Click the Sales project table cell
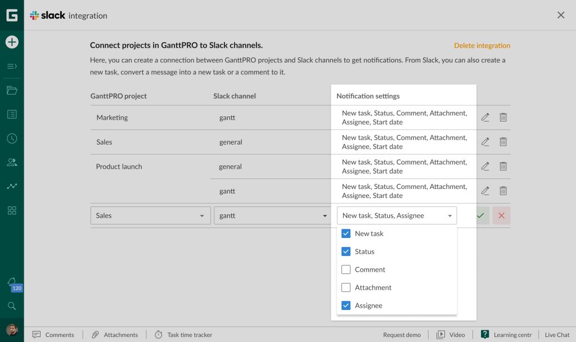 coord(104,142)
